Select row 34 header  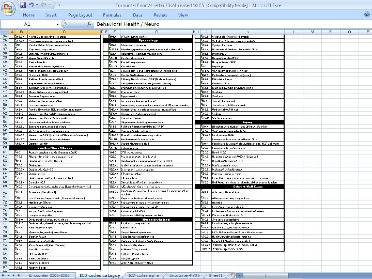tap(5, 37)
